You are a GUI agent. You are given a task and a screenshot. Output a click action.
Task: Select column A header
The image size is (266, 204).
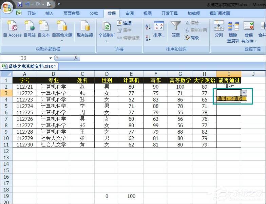pyautogui.click(x=24, y=74)
